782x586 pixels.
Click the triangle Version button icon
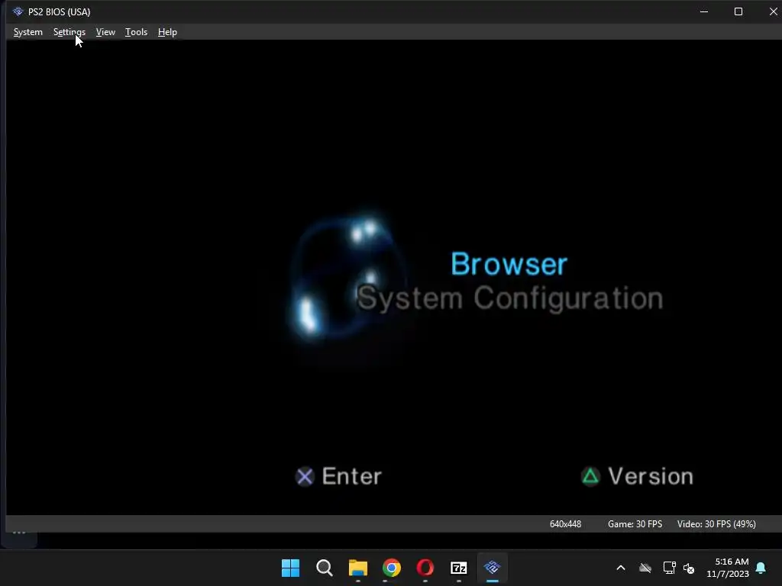[590, 476]
